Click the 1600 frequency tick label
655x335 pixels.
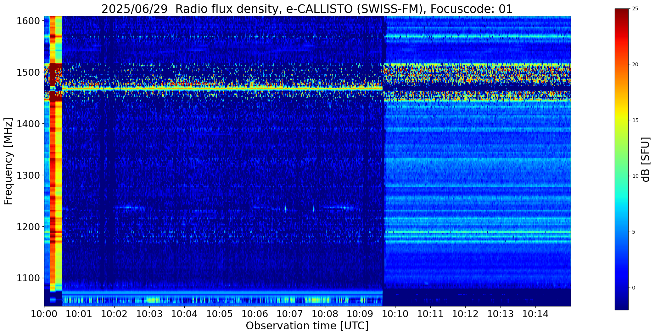(28, 21)
